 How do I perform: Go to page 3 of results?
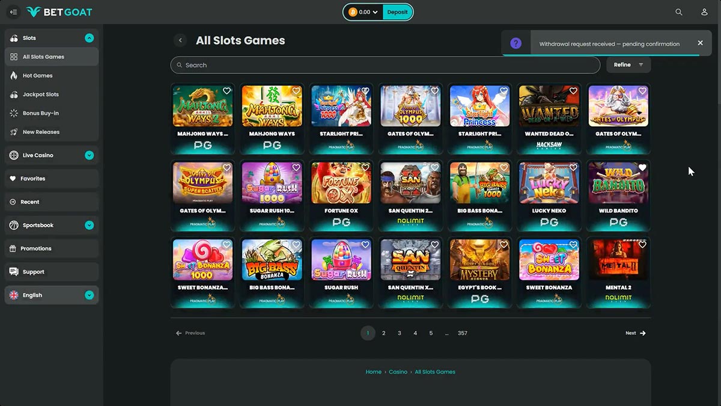[x=400, y=333]
